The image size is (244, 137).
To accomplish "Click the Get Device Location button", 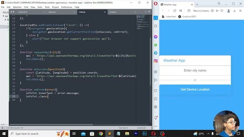I will [195, 89].
